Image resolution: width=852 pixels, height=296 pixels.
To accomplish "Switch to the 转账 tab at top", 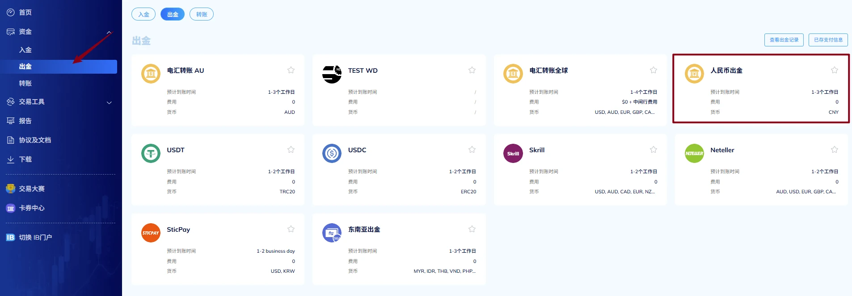I will click(202, 14).
